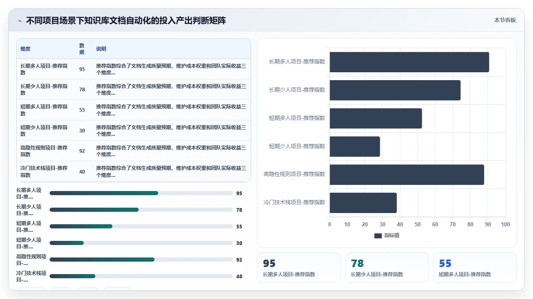Viewport: 533px width, 299px height.
Task: Click the 冷门技术栈项目 progress bar at 40
Action: [141, 276]
